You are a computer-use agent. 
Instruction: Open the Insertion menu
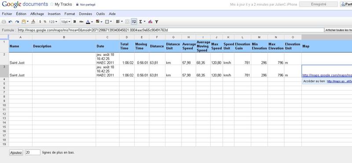pos(54,14)
